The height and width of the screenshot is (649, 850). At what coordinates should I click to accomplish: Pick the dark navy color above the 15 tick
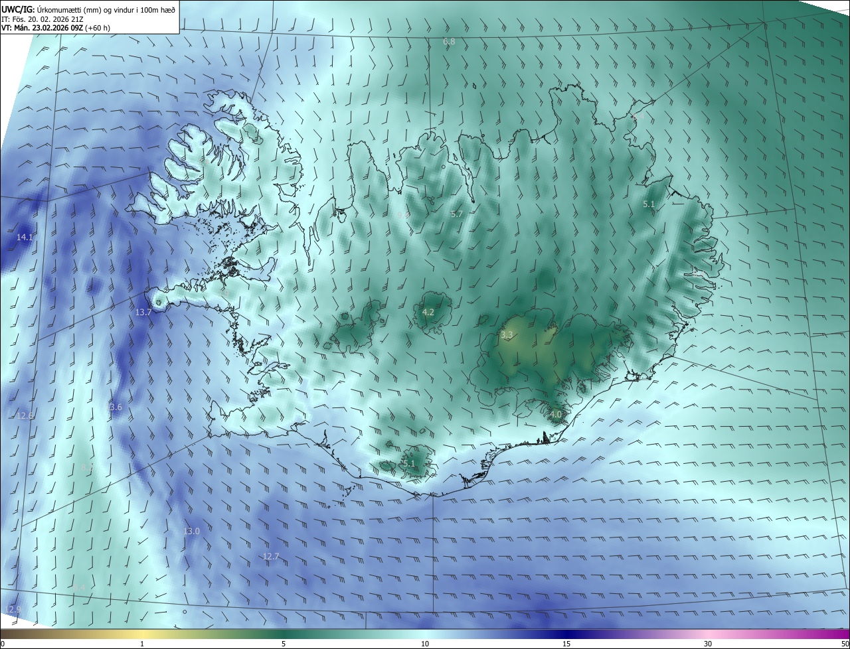pyautogui.click(x=566, y=634)
